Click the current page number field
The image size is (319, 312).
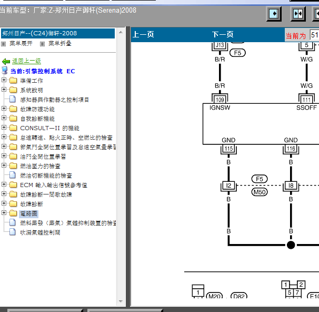click(314, 35)
